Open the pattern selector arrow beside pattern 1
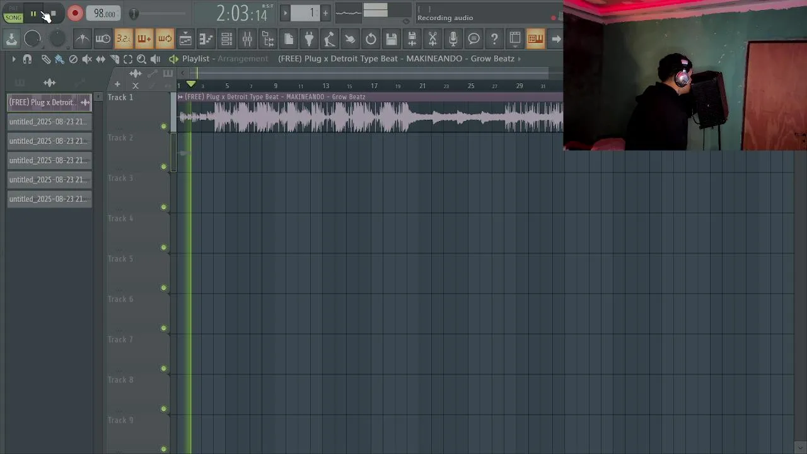807x454 pixels. pos(285,13)
